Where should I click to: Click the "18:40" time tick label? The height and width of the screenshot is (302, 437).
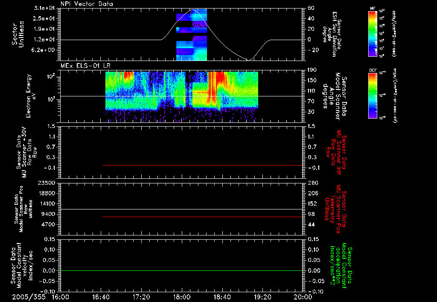(x=222, y=297)
